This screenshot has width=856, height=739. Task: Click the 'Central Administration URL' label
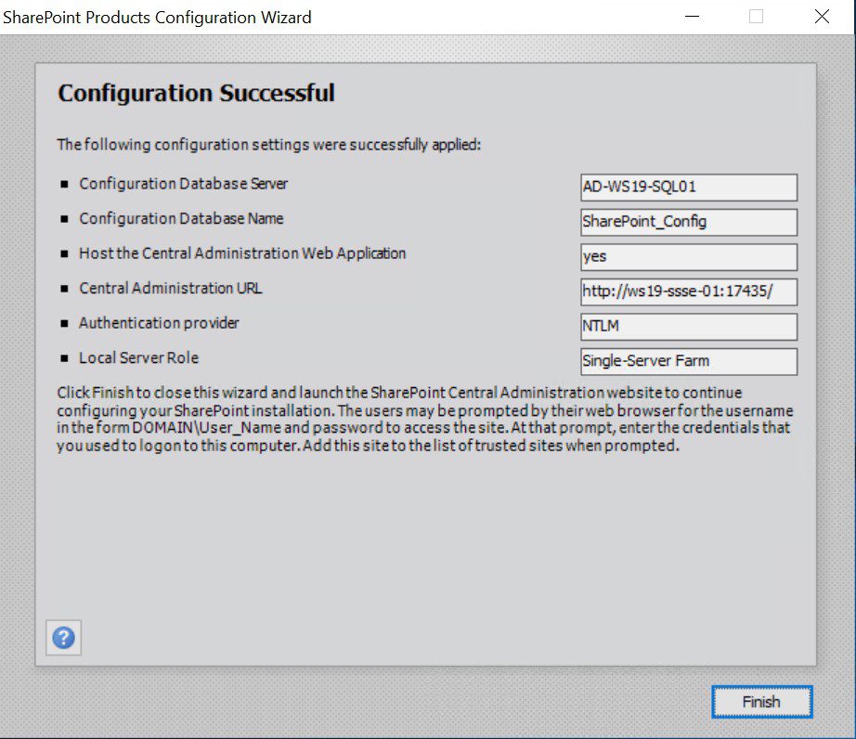(170, 288)
